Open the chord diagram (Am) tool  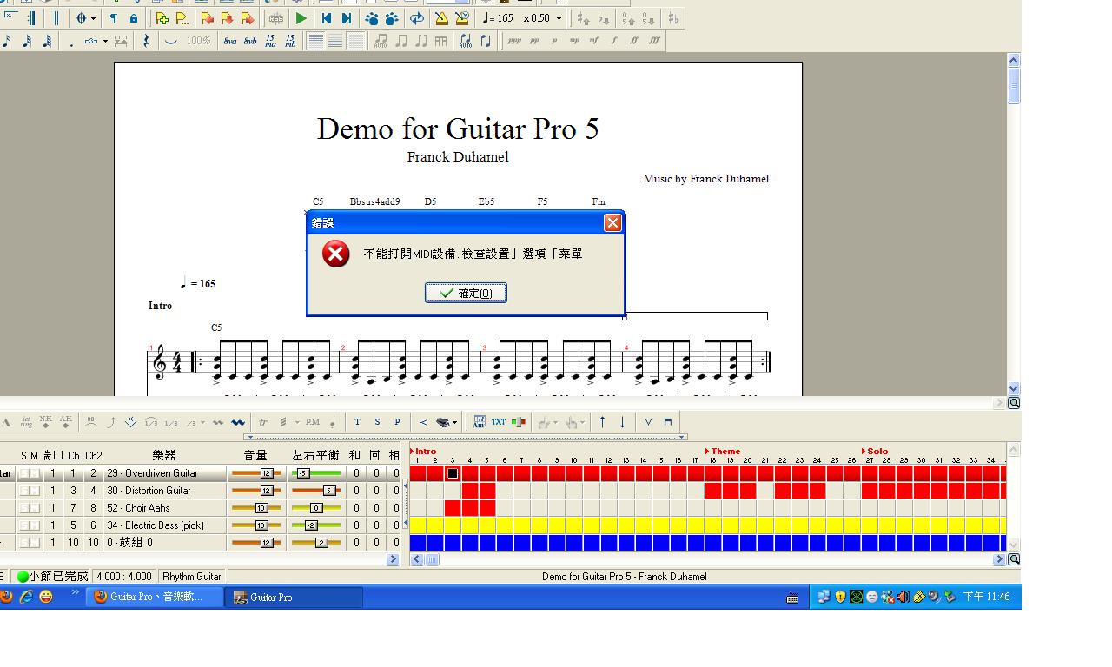pos(479,422)
